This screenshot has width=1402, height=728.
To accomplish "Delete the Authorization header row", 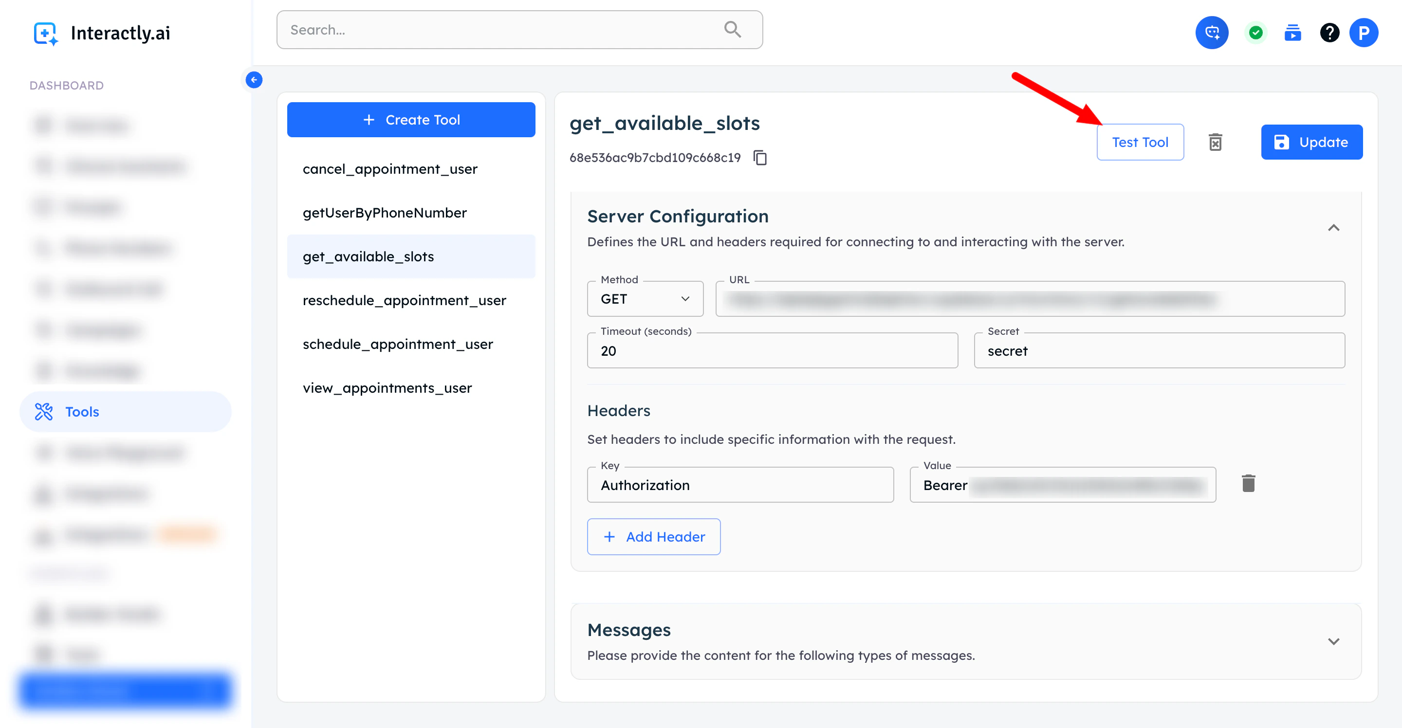I will (1248, 483).
